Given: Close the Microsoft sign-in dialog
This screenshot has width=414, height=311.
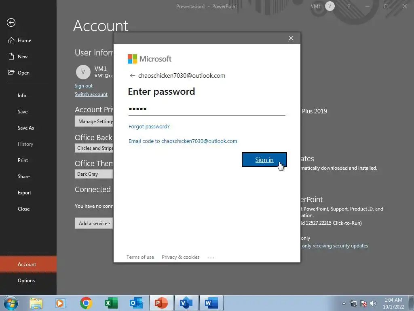Looking at the screenshot, I should coord(291,38).
